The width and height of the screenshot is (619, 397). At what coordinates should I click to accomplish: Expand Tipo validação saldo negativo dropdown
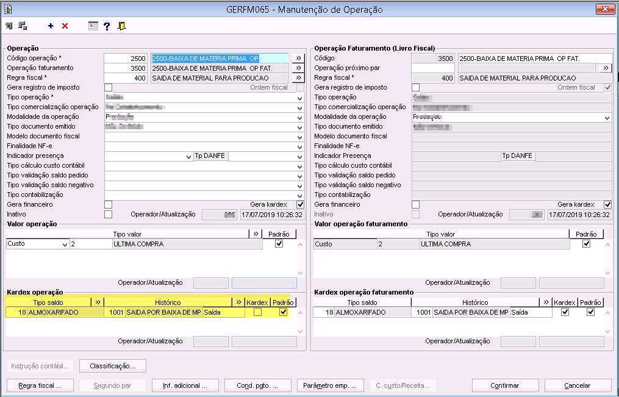[x=299, y=186]
